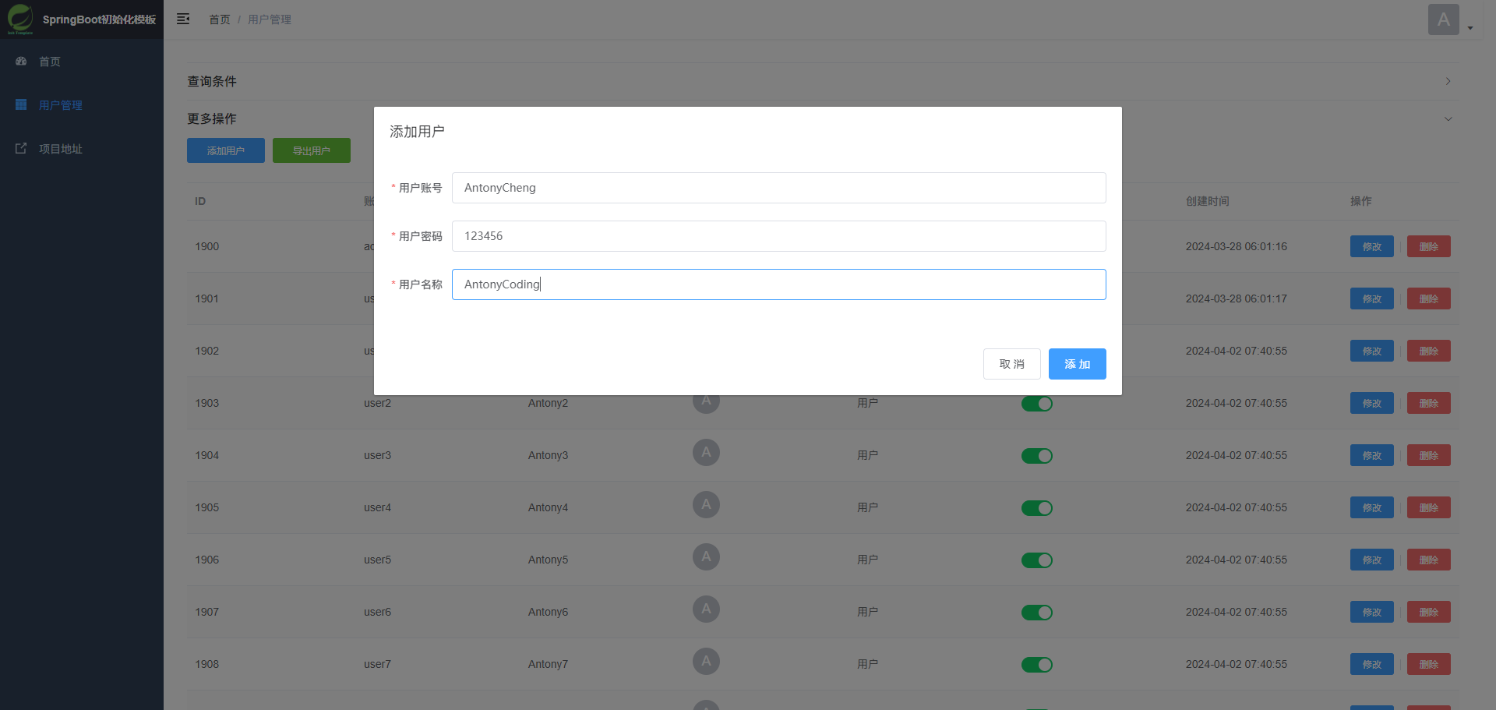
Task: Click avatar icon in user4 row
Action: [x=706, y=504]
